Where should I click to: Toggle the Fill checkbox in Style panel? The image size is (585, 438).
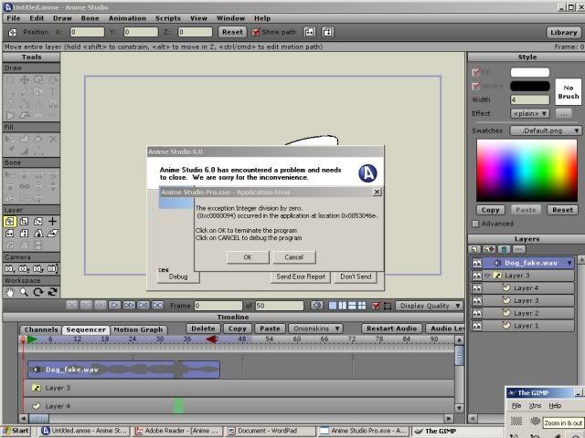click(475, 72)
